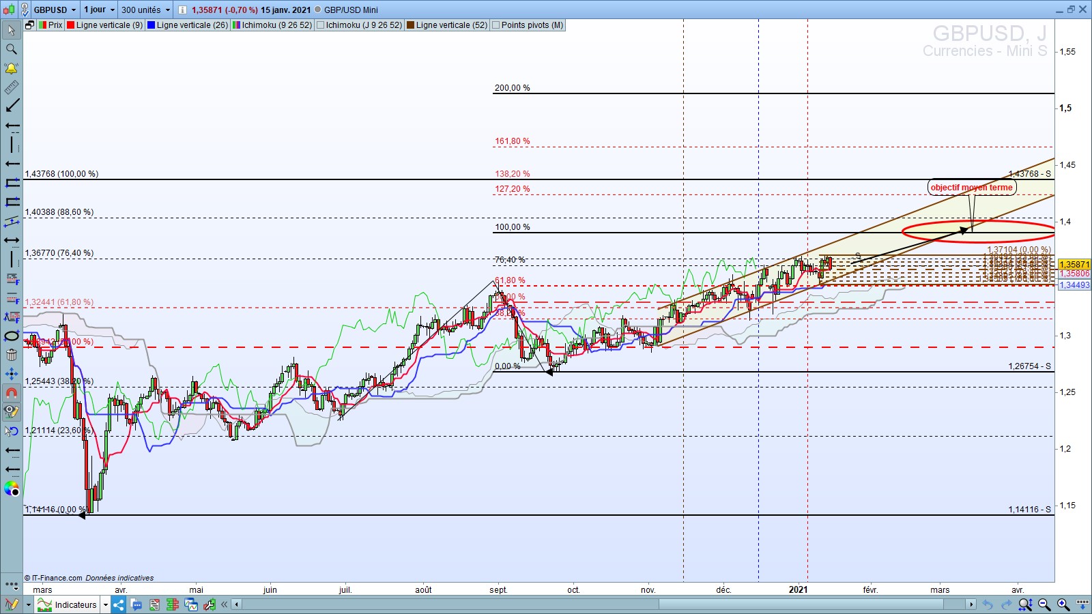Click the trash bin delete tool
Screen dimensions: 1092x614
(12, 355)
